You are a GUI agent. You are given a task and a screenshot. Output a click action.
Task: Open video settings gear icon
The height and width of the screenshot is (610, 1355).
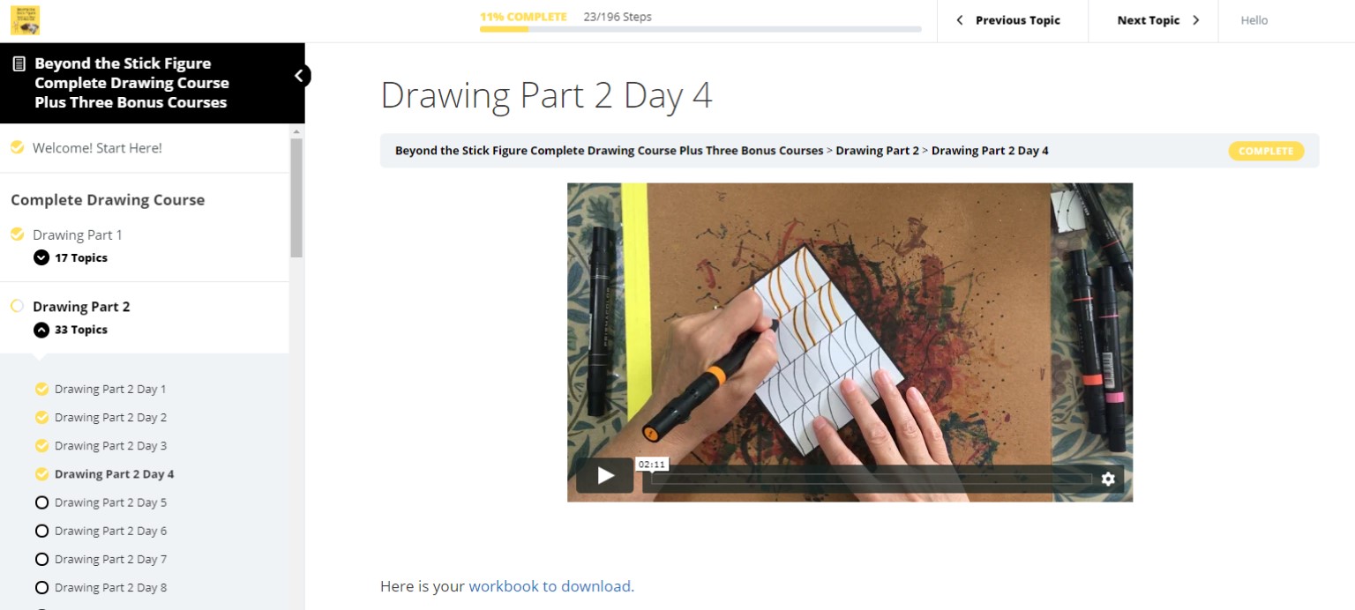point(1108,479)
